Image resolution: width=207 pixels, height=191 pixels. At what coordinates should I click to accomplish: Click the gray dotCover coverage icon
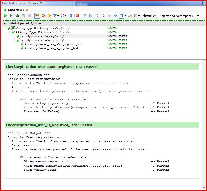coord(23,16)
